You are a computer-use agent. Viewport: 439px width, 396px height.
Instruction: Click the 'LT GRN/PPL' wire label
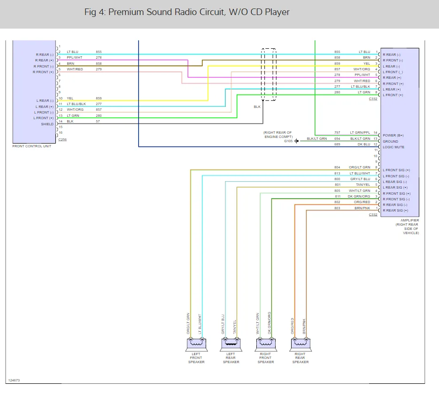point(360,133)
